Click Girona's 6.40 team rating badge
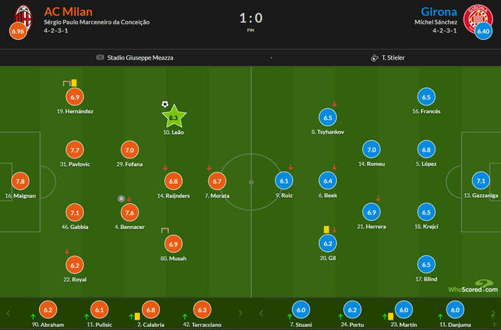This screenshot has height=330, width=501. [483, 31]
